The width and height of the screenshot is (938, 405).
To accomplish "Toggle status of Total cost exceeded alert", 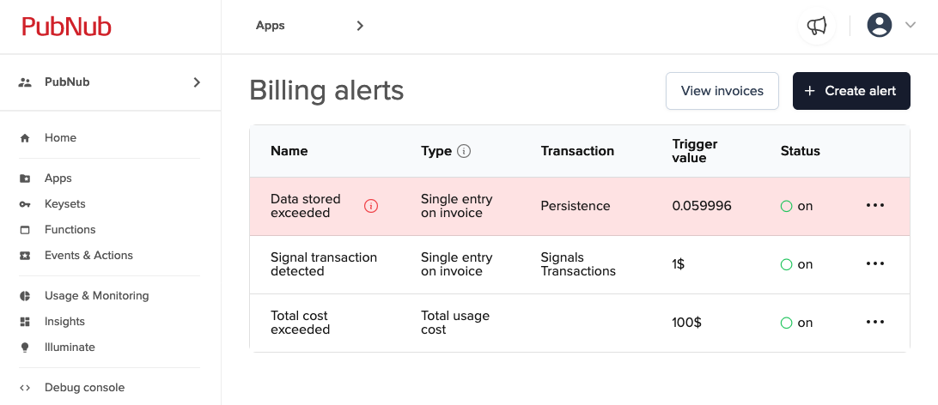I will [786, 323].
